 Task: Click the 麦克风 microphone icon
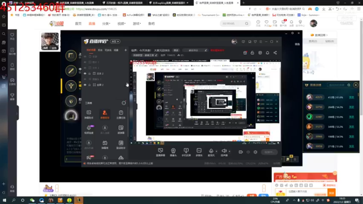tap(211, 151)
